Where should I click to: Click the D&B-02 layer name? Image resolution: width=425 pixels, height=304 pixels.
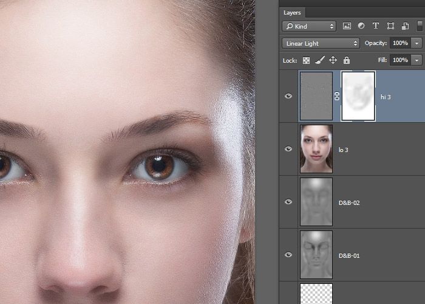click(x=349, y=202)
